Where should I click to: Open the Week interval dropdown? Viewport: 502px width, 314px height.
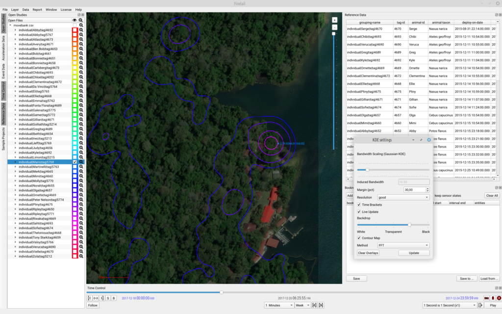click(302, 305)
